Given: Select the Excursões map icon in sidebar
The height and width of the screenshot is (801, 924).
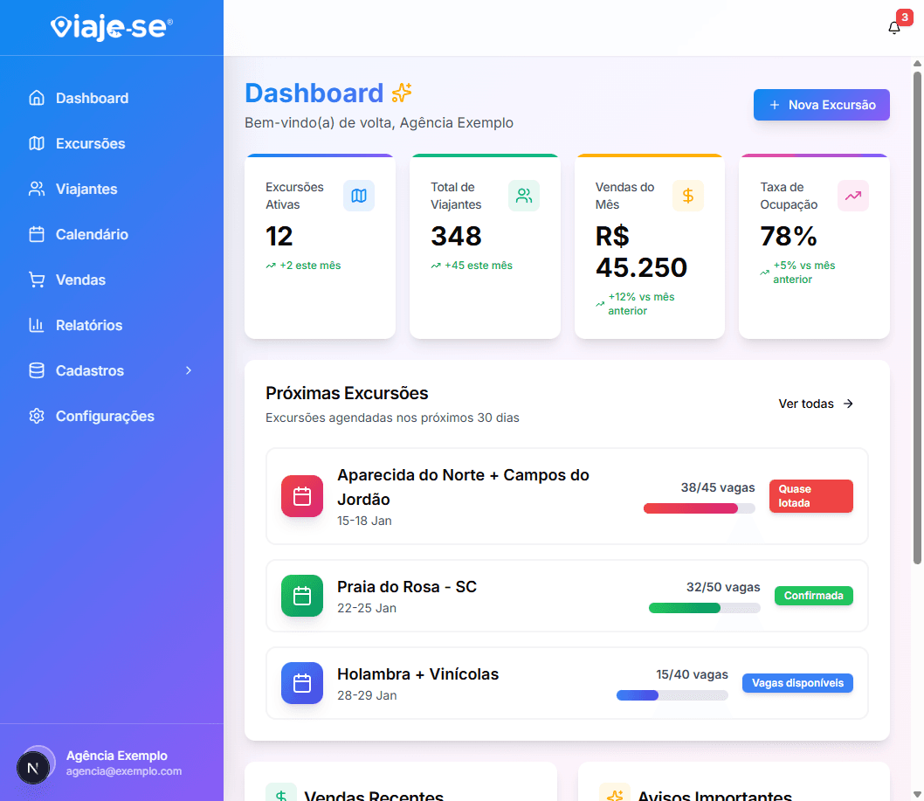Looking at the screenshot, I should [36, 143].
